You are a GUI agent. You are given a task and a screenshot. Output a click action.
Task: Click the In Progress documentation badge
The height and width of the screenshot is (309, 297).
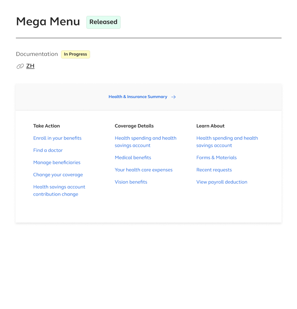point(75,54)
